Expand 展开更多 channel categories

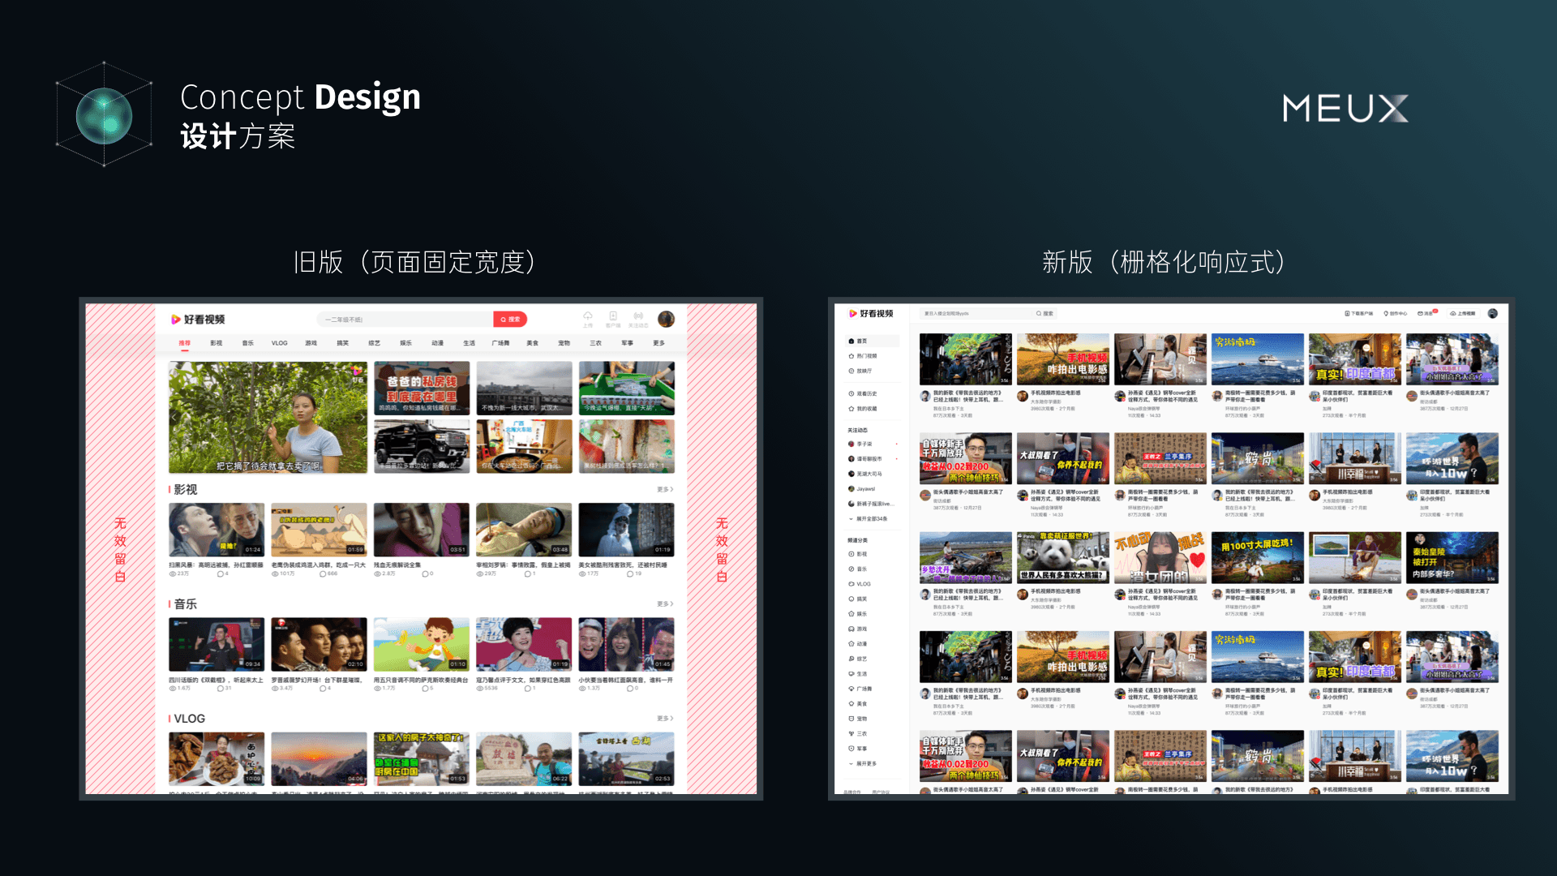coord(863,764)
